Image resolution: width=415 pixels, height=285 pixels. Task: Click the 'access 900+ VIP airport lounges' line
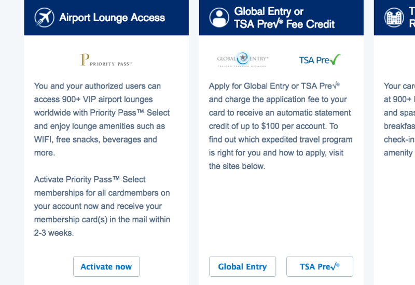coord(93,99)
